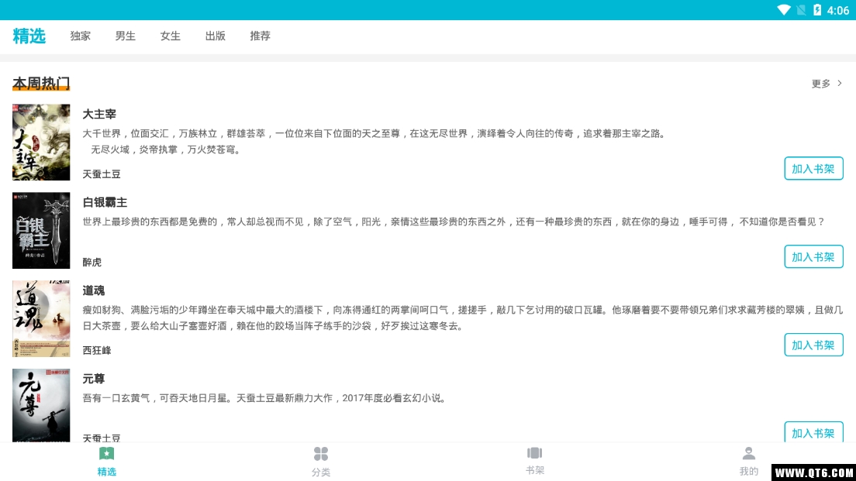Tap the Wi-Fi icon in status bar
Image resolution: width=856 pixels, height=481 pixels.
coord(784,10)
